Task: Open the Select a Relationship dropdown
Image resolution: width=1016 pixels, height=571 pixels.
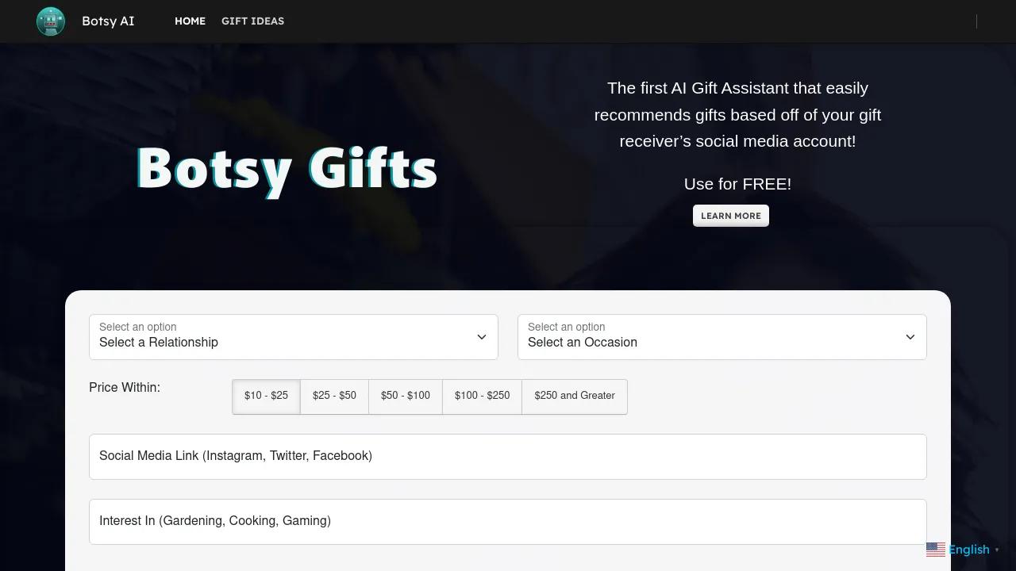Action: click(x=294, y=337)
